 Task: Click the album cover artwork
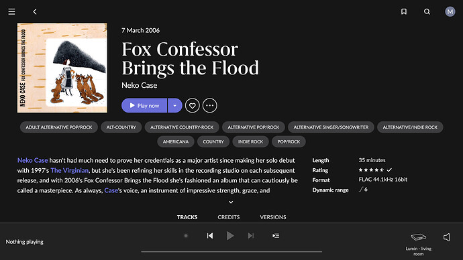pos(62,68)
